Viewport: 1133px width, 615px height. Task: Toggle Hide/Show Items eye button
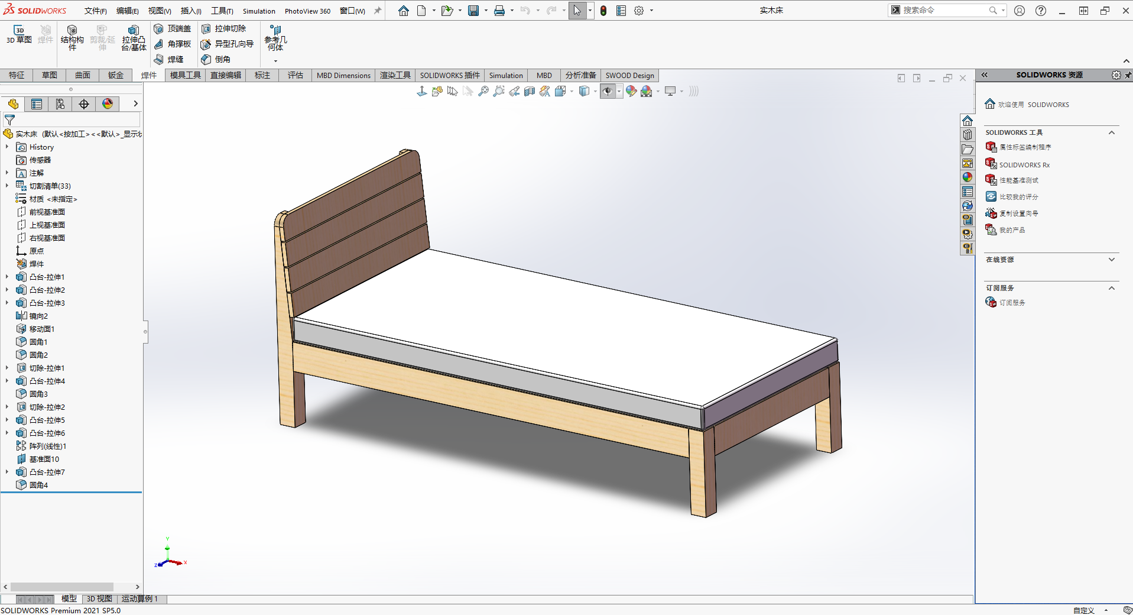pos(607,91)
